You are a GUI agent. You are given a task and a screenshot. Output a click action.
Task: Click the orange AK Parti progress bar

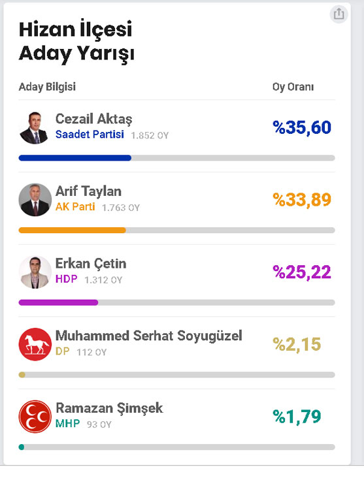point(73,230)
